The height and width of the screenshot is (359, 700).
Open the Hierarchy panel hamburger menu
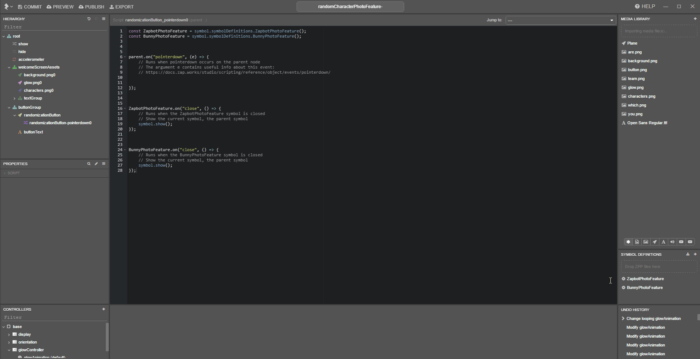tap(104, 19)
